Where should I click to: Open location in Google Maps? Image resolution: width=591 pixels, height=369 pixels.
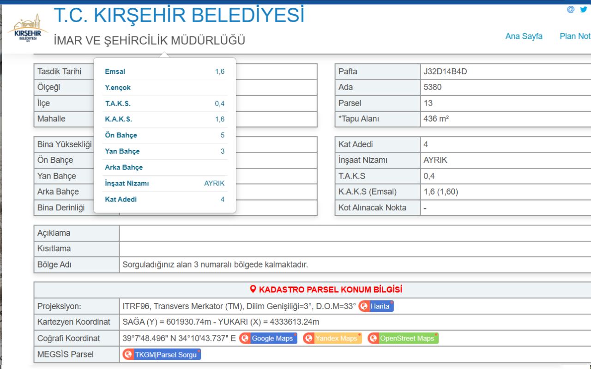tap(272, 339)
